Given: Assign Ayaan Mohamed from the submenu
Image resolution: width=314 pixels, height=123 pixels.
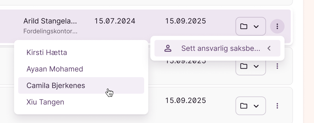Looking at the screenshot, I should point(55,69).
